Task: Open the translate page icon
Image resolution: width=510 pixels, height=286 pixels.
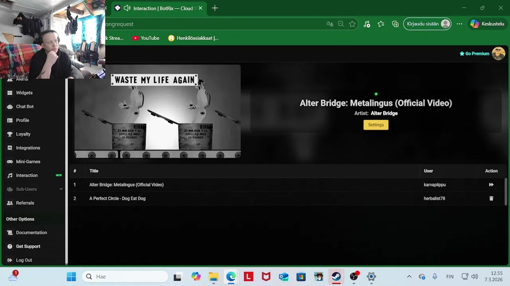Action: (x=330, y=24)
